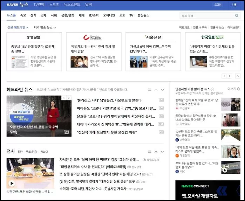The image size is (245, 201).
Task: Click the 로그인 button
Action: 218,5
